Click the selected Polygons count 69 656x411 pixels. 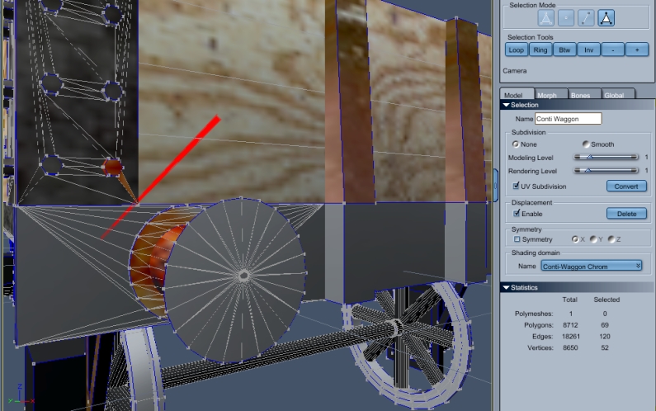[x=605, y=325]
